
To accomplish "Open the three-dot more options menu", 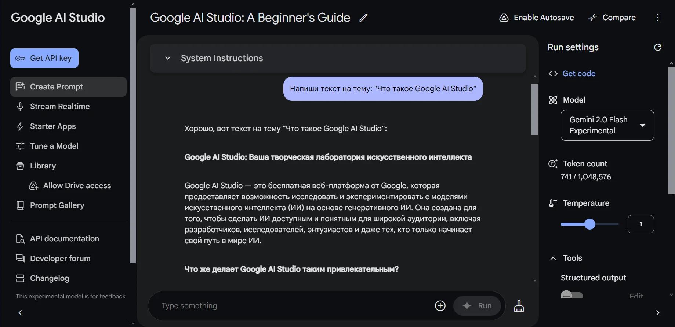I will click(x=658, y=18).
